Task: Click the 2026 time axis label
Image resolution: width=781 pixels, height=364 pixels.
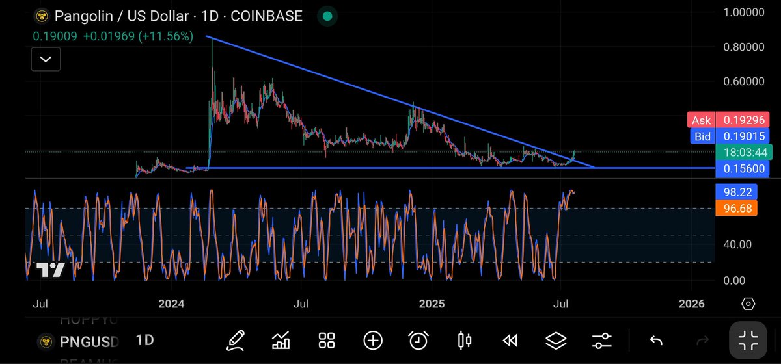Action: [691, 304]
